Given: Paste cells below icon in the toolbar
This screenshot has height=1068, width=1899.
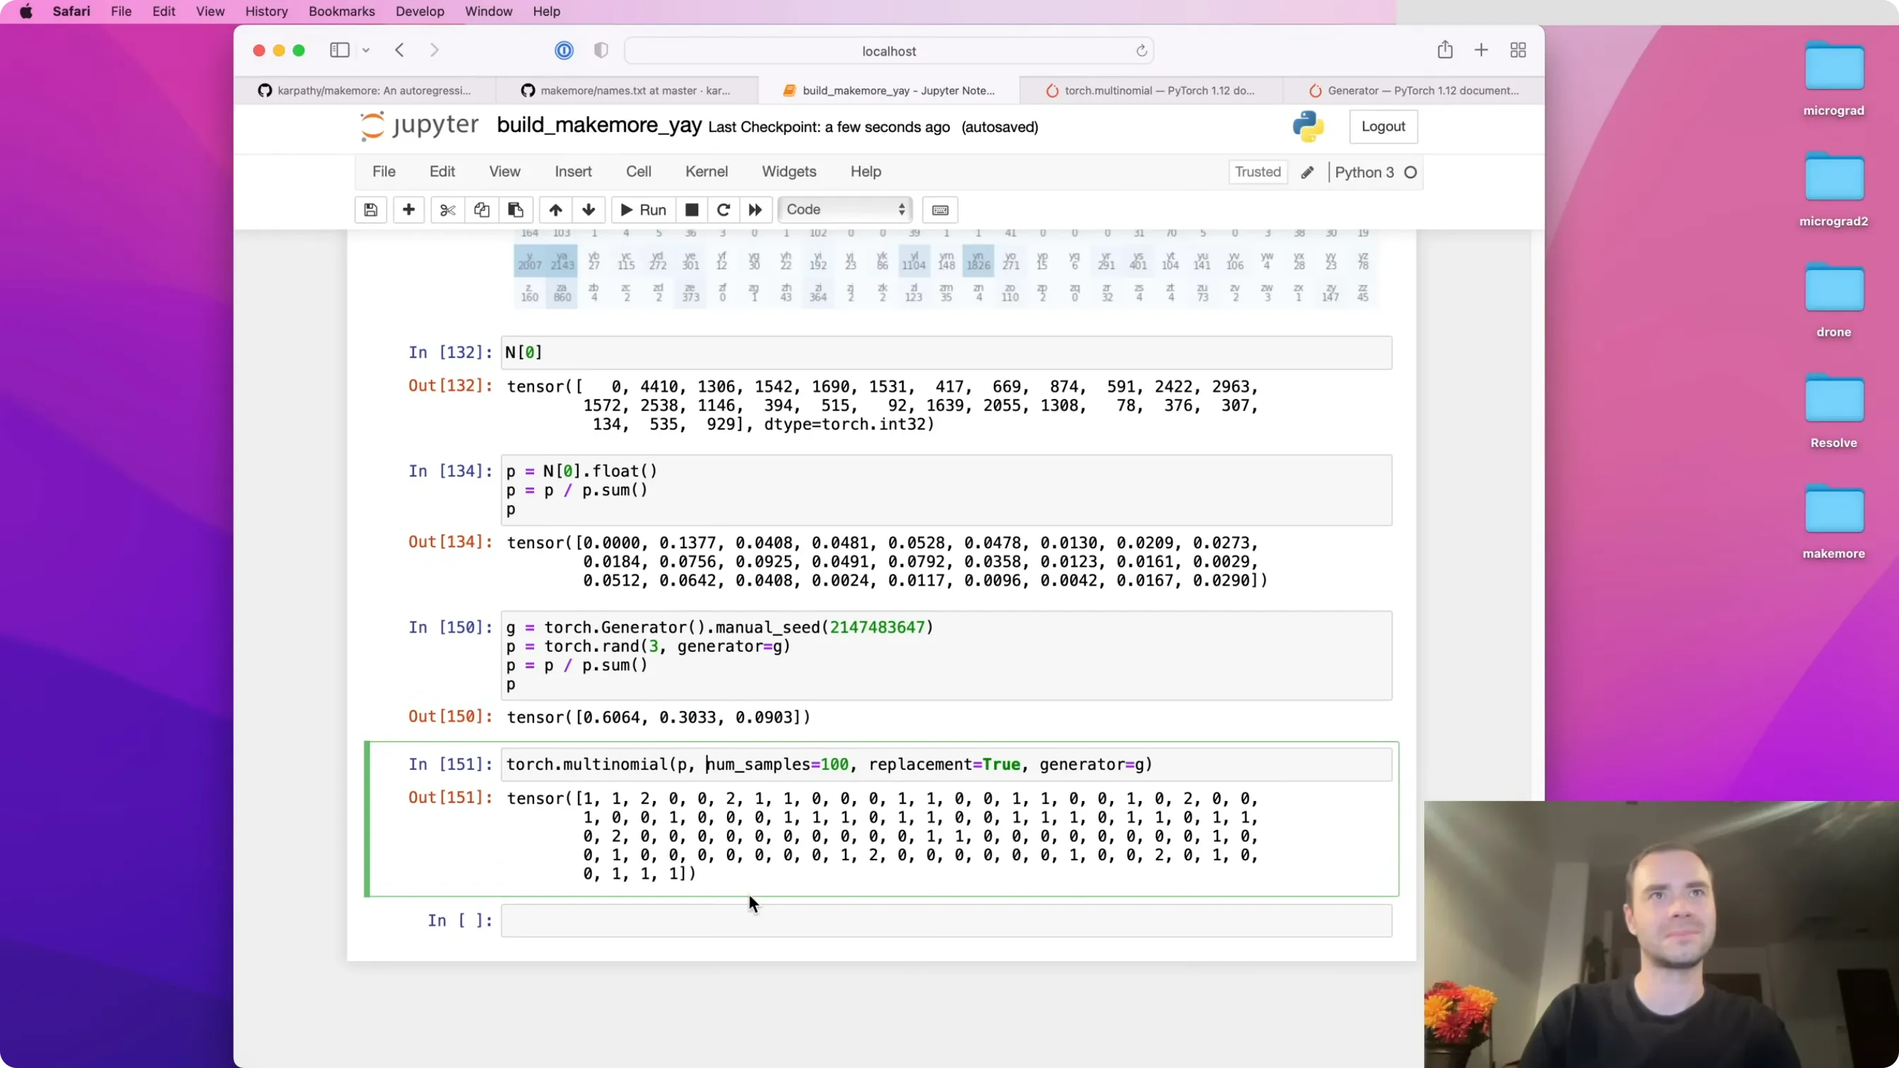Looking at the screenshot, I should pos(515,210).
